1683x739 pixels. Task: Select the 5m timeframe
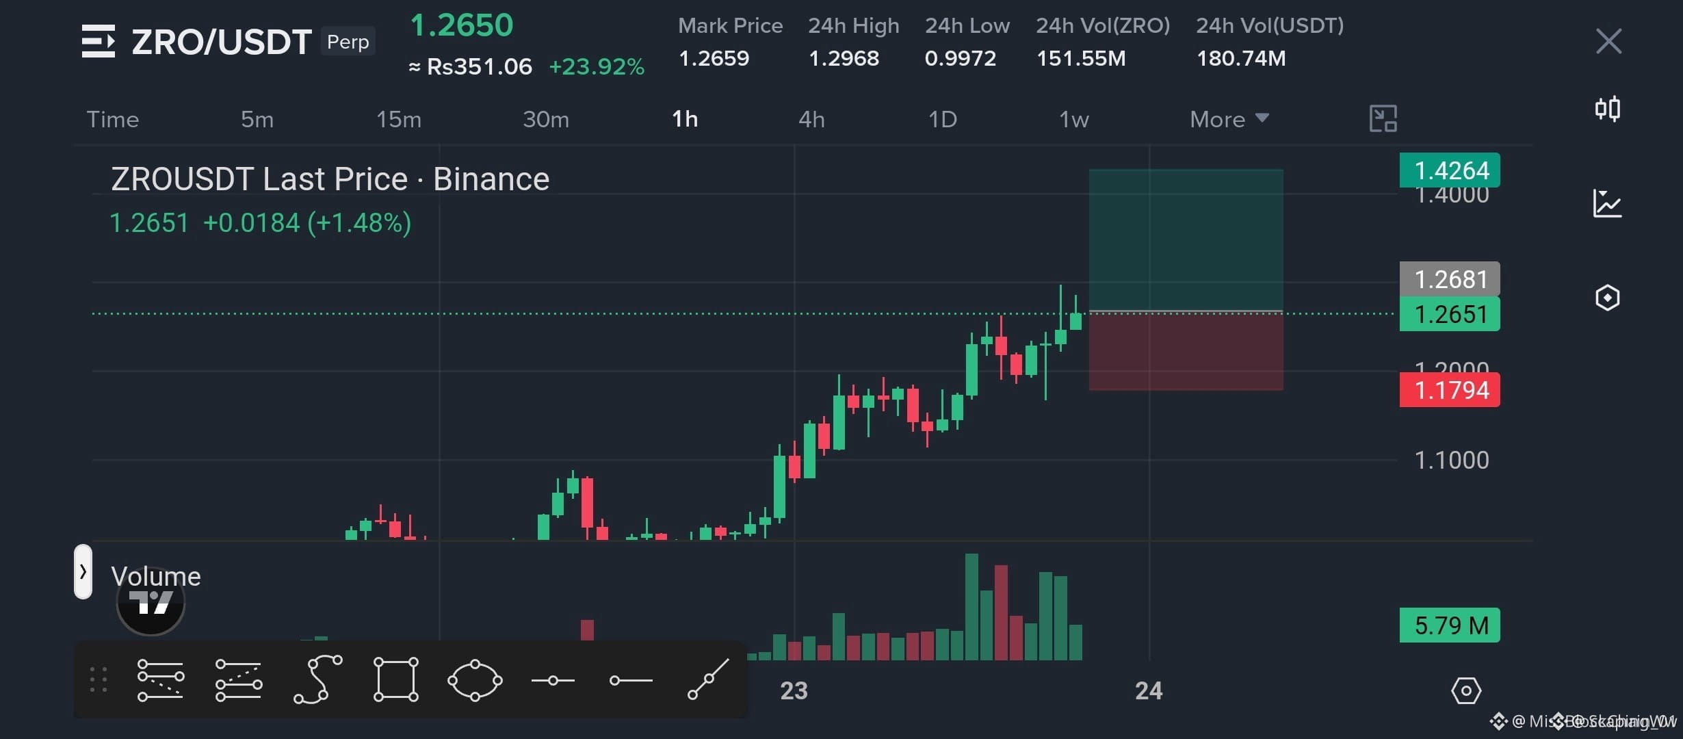(257, 119)
